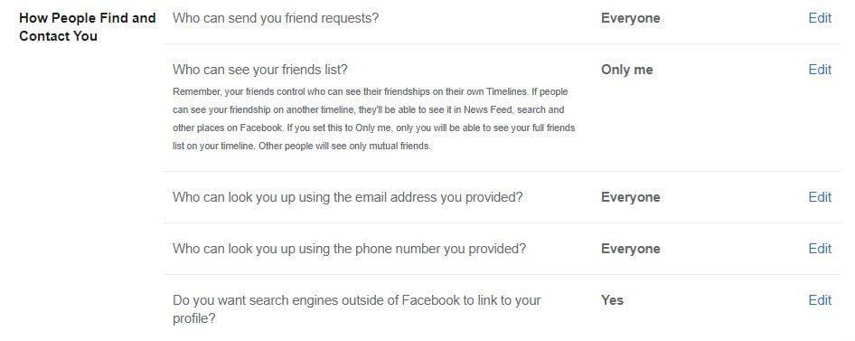The width and height of the screenshot is (855, 341).
Task: Click the 'Yes' value for search engines
Action: pyautogui.click(x=612, y=300)
